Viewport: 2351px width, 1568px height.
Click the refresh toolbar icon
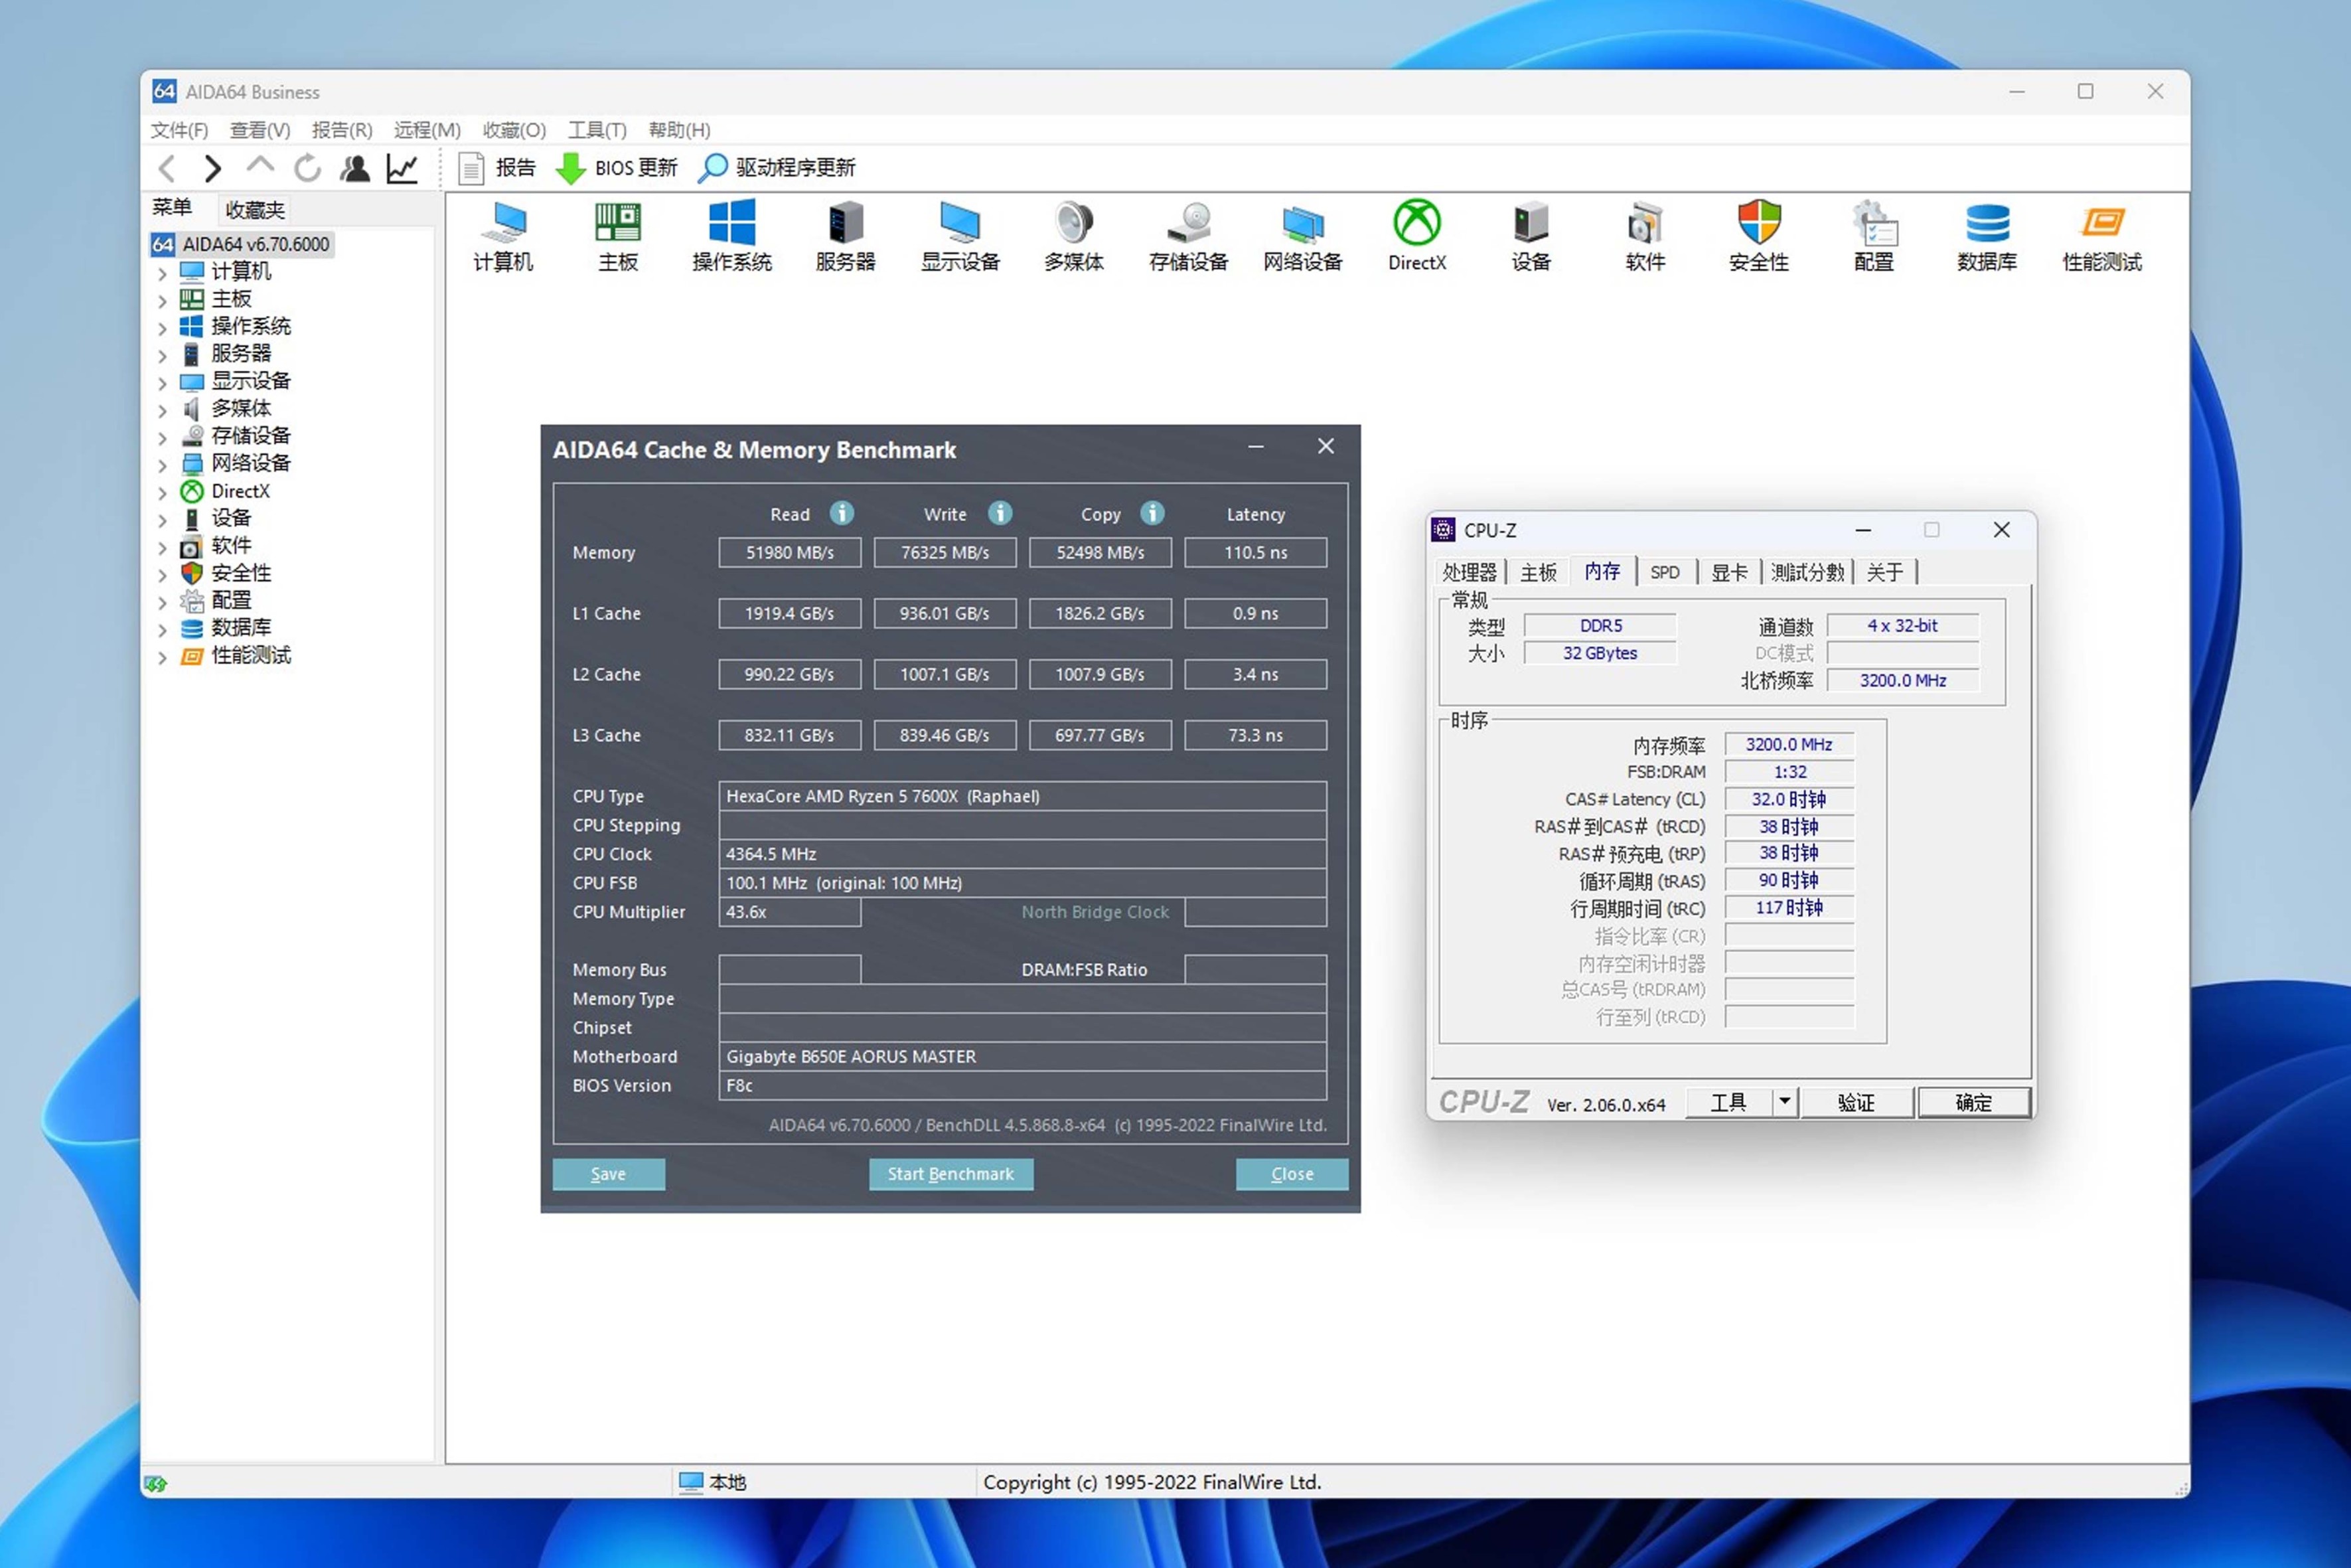click(308, 168)
